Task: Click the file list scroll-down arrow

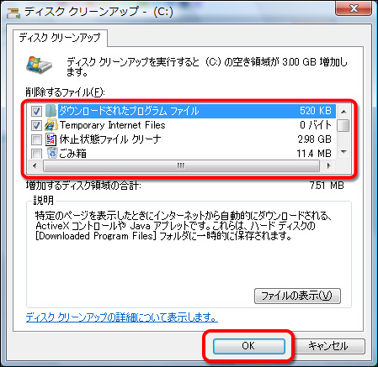Action: [343, 152]
